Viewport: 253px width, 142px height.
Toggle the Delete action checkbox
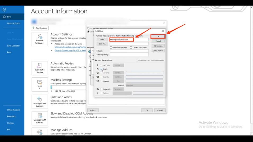click(x=101, y=69)
